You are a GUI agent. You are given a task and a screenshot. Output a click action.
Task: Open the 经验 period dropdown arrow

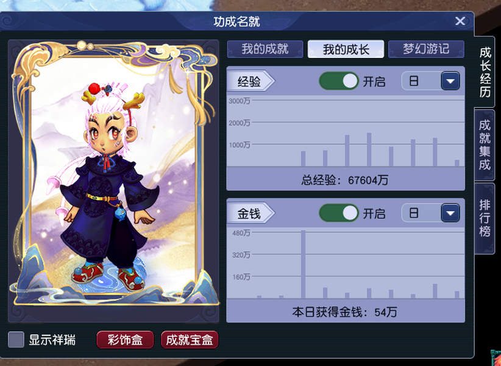[450, 81]
